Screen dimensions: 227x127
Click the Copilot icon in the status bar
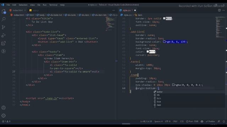pos(202,121)
